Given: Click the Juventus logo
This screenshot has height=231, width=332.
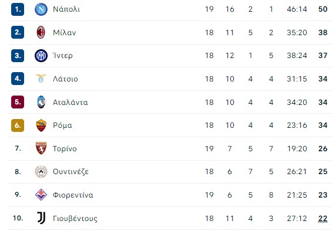Looking at the screenshot, I should [x=41, y=218].
